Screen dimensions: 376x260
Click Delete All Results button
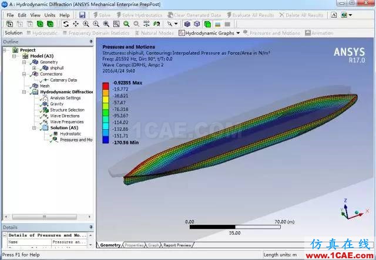pyautogui.click(x=301, y=15)
